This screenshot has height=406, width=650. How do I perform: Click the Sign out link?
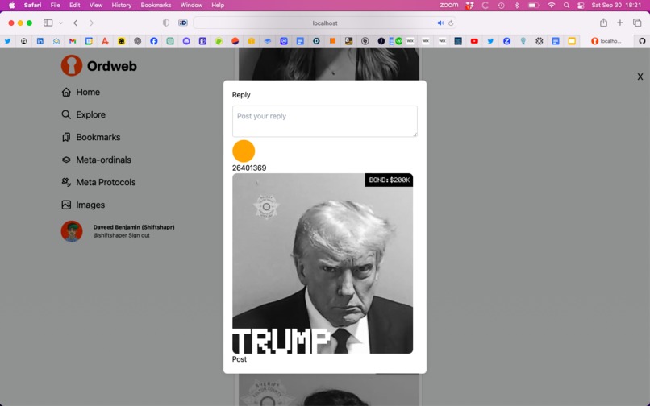point(139,235)
